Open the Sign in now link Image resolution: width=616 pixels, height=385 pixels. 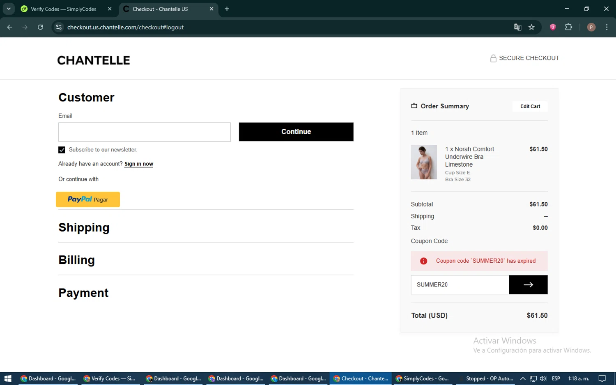pos(139,164)
